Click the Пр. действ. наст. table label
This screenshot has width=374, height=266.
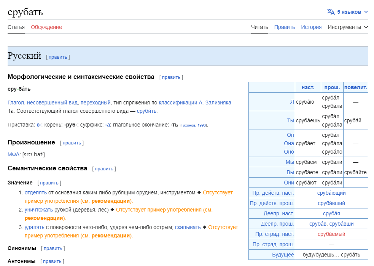click(272, 193)
